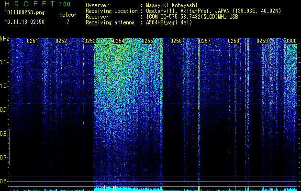
Task: Click the 0.9 frequency axis label
Action: pyautogui.click(x=3, y=110)
